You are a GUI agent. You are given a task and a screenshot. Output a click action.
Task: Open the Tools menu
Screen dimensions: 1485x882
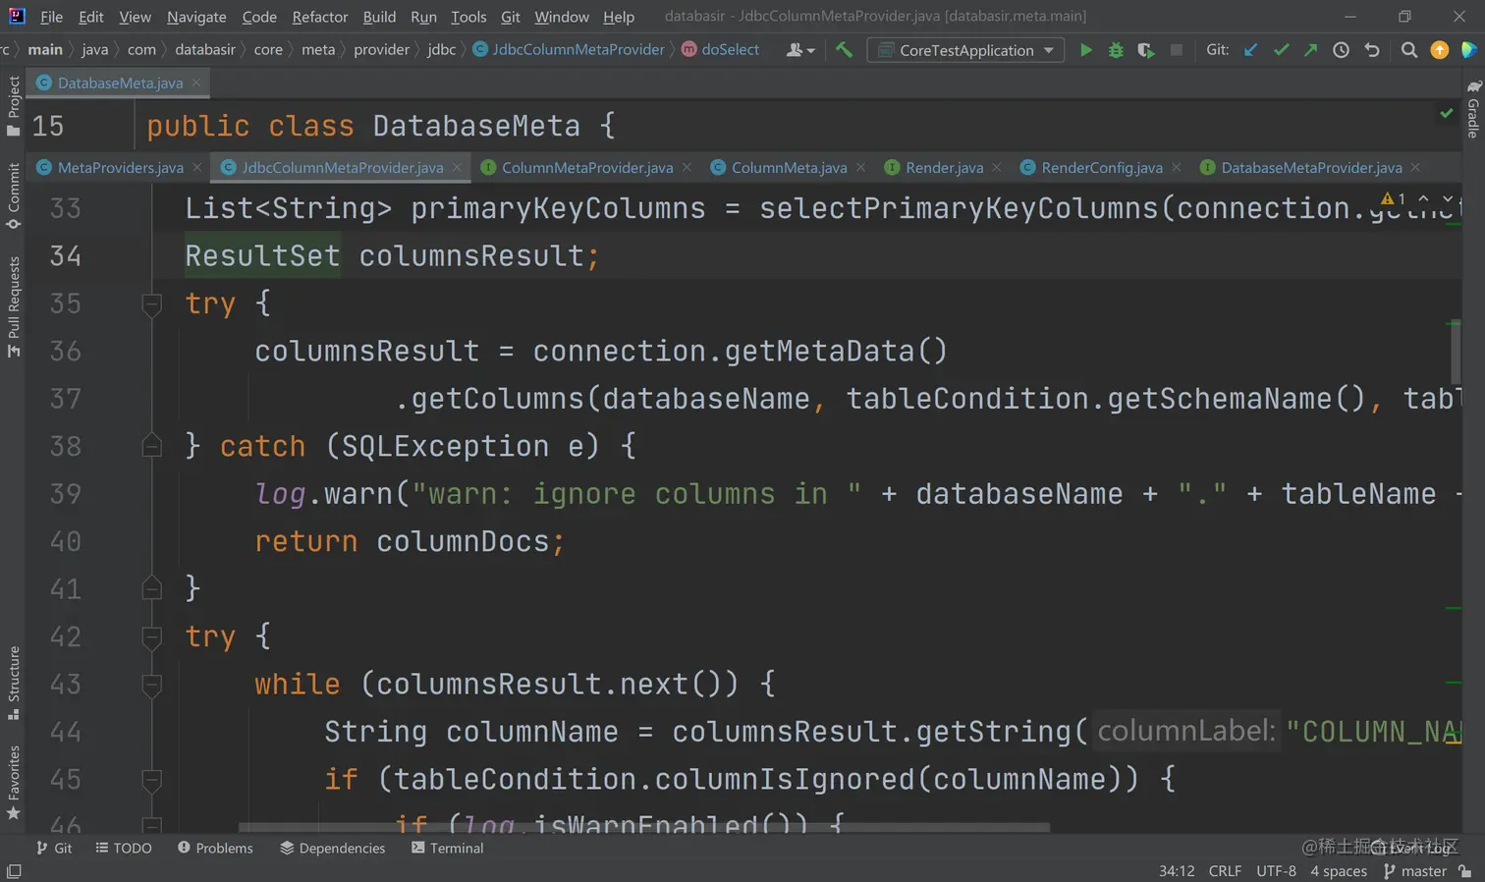pyautogui.click(x=468, y=17)
